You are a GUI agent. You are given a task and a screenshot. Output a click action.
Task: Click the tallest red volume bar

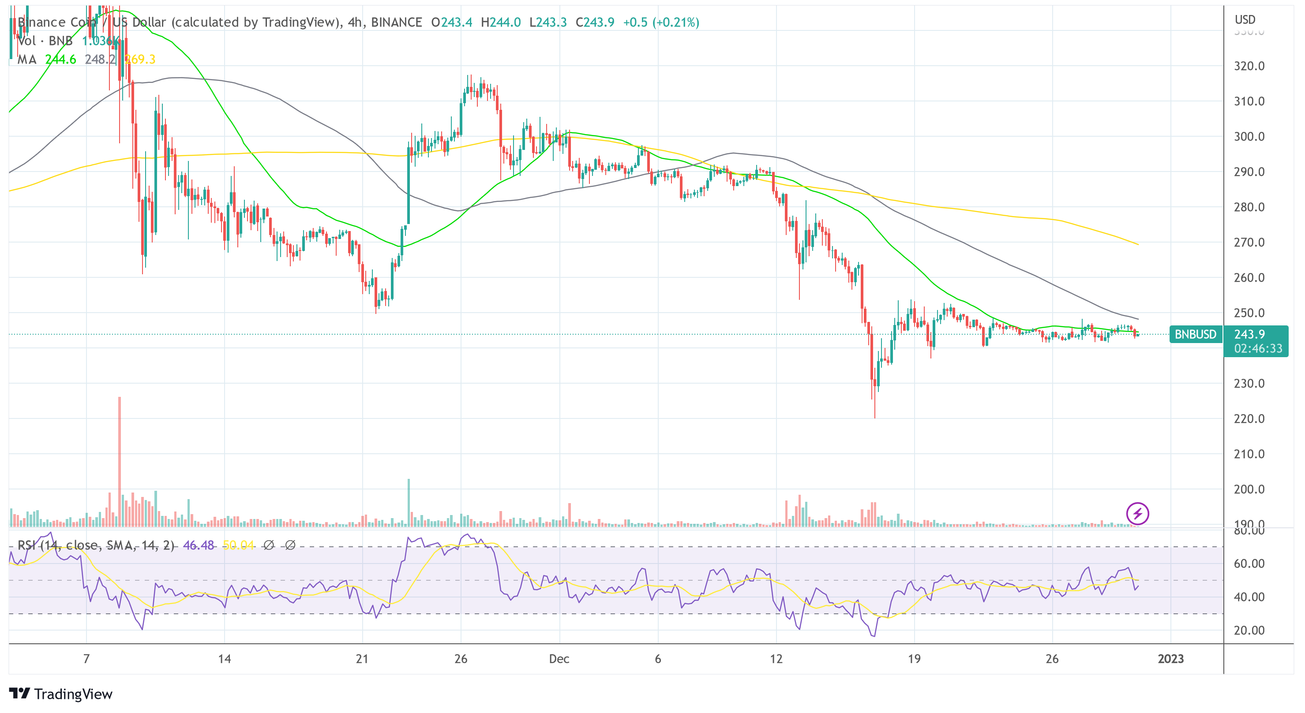pyautogui.click(x=120, y=462)
